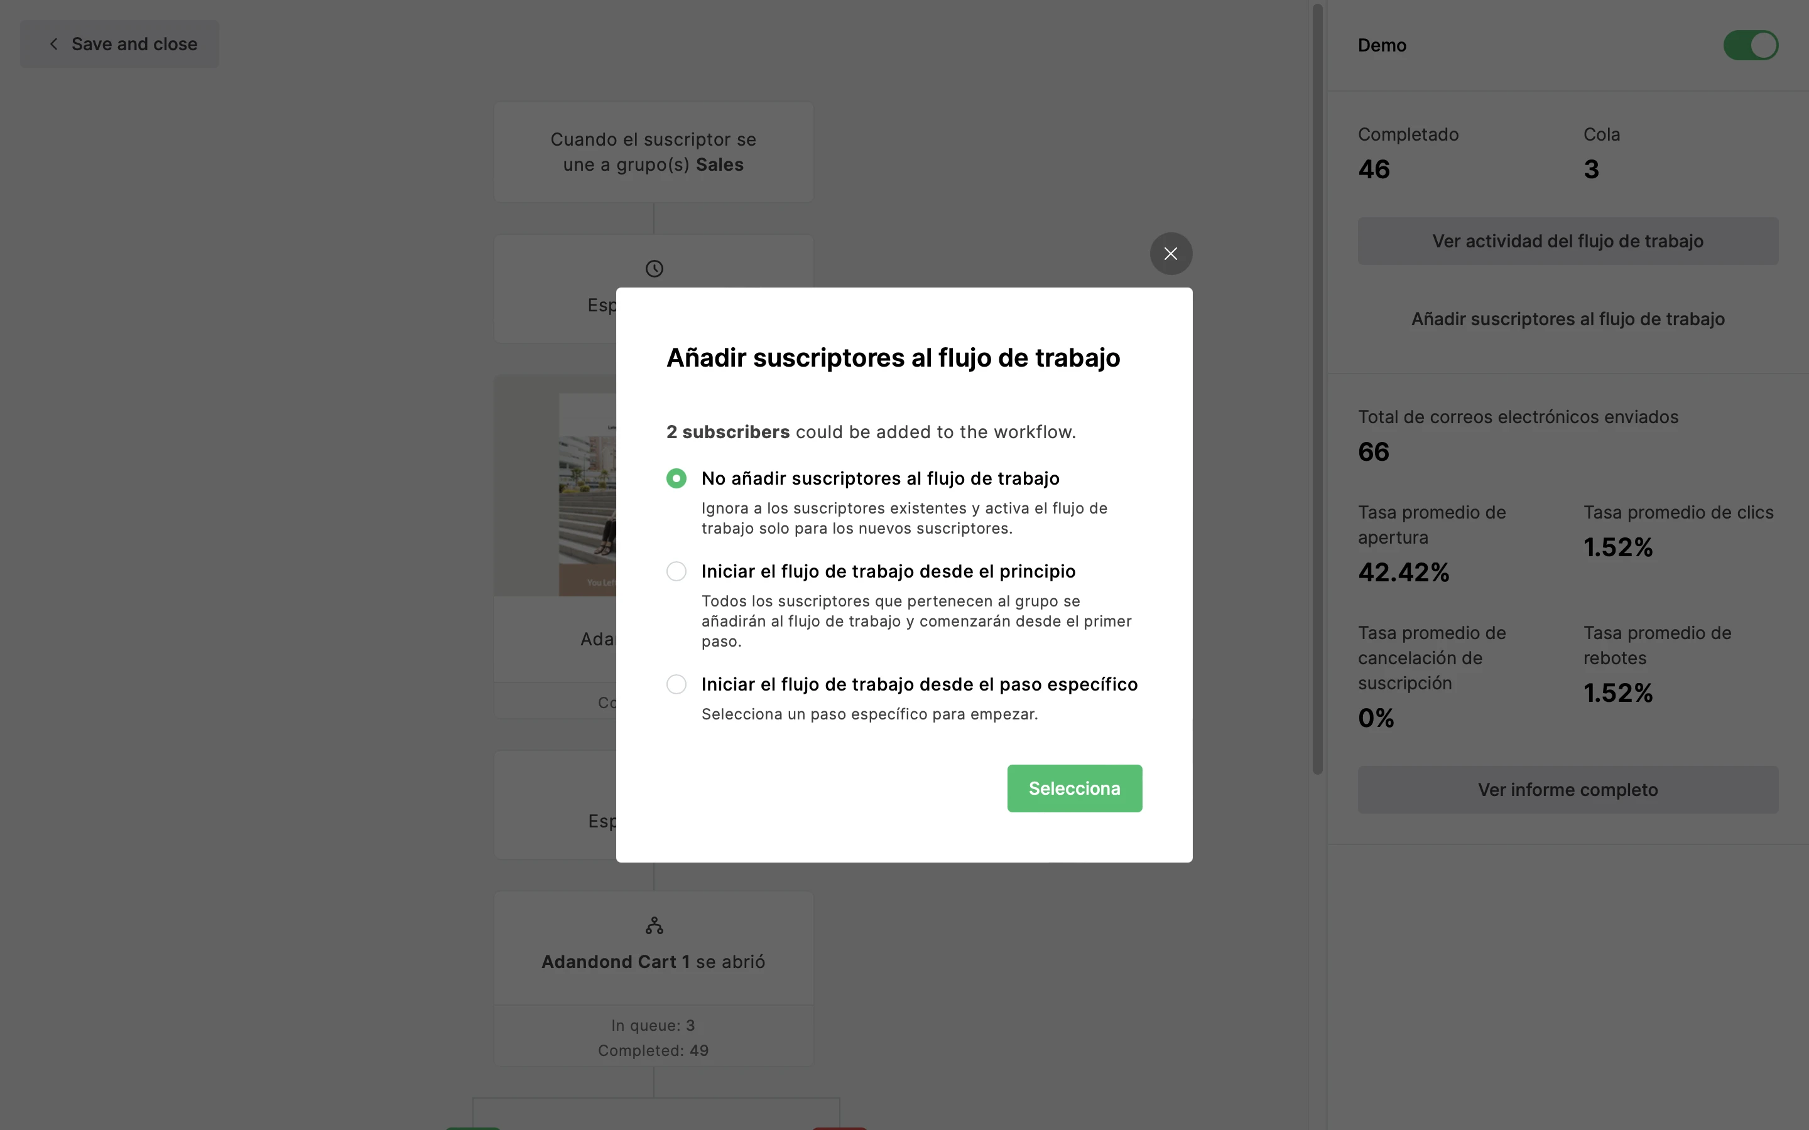Click the green Selecciona button
The image size is (1809, 1130).
[x=1074, y=788]
